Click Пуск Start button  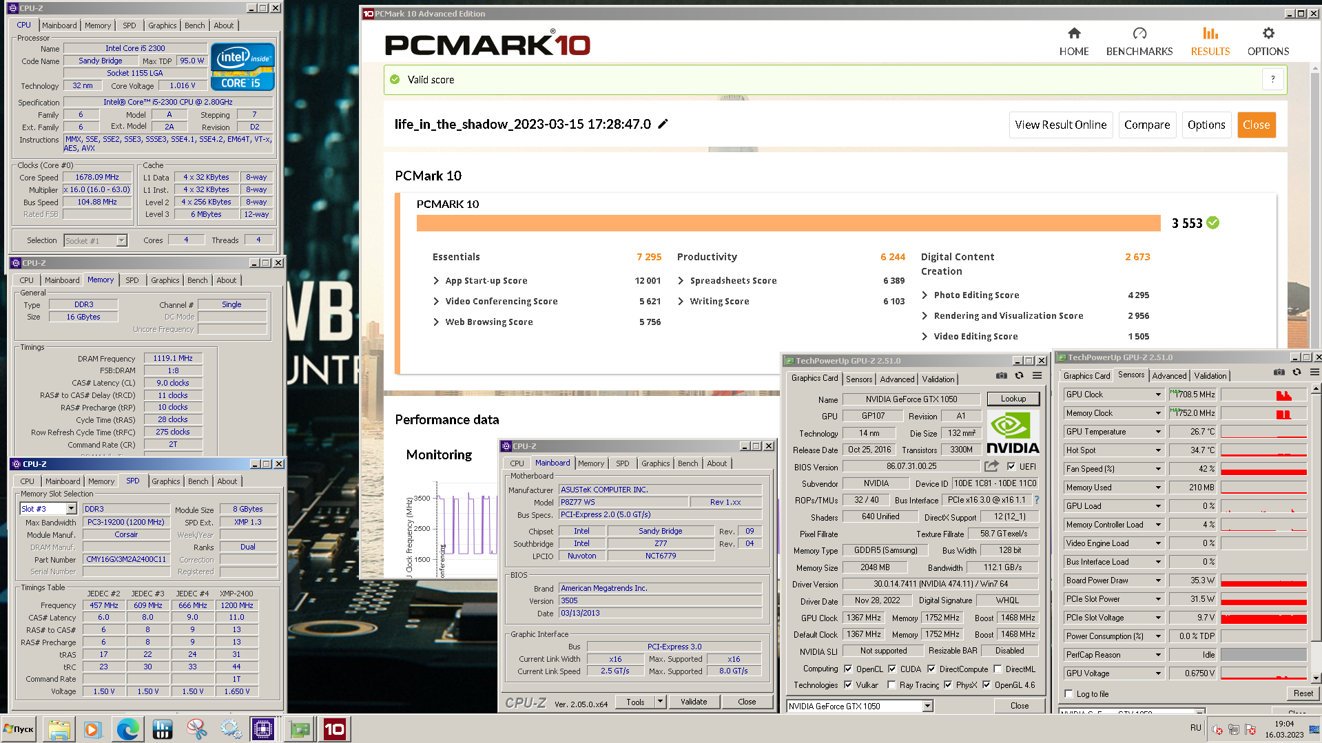pos(19,729)
